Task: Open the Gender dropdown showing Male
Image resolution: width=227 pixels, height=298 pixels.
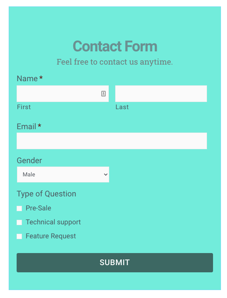Action: tap(63, 174)
